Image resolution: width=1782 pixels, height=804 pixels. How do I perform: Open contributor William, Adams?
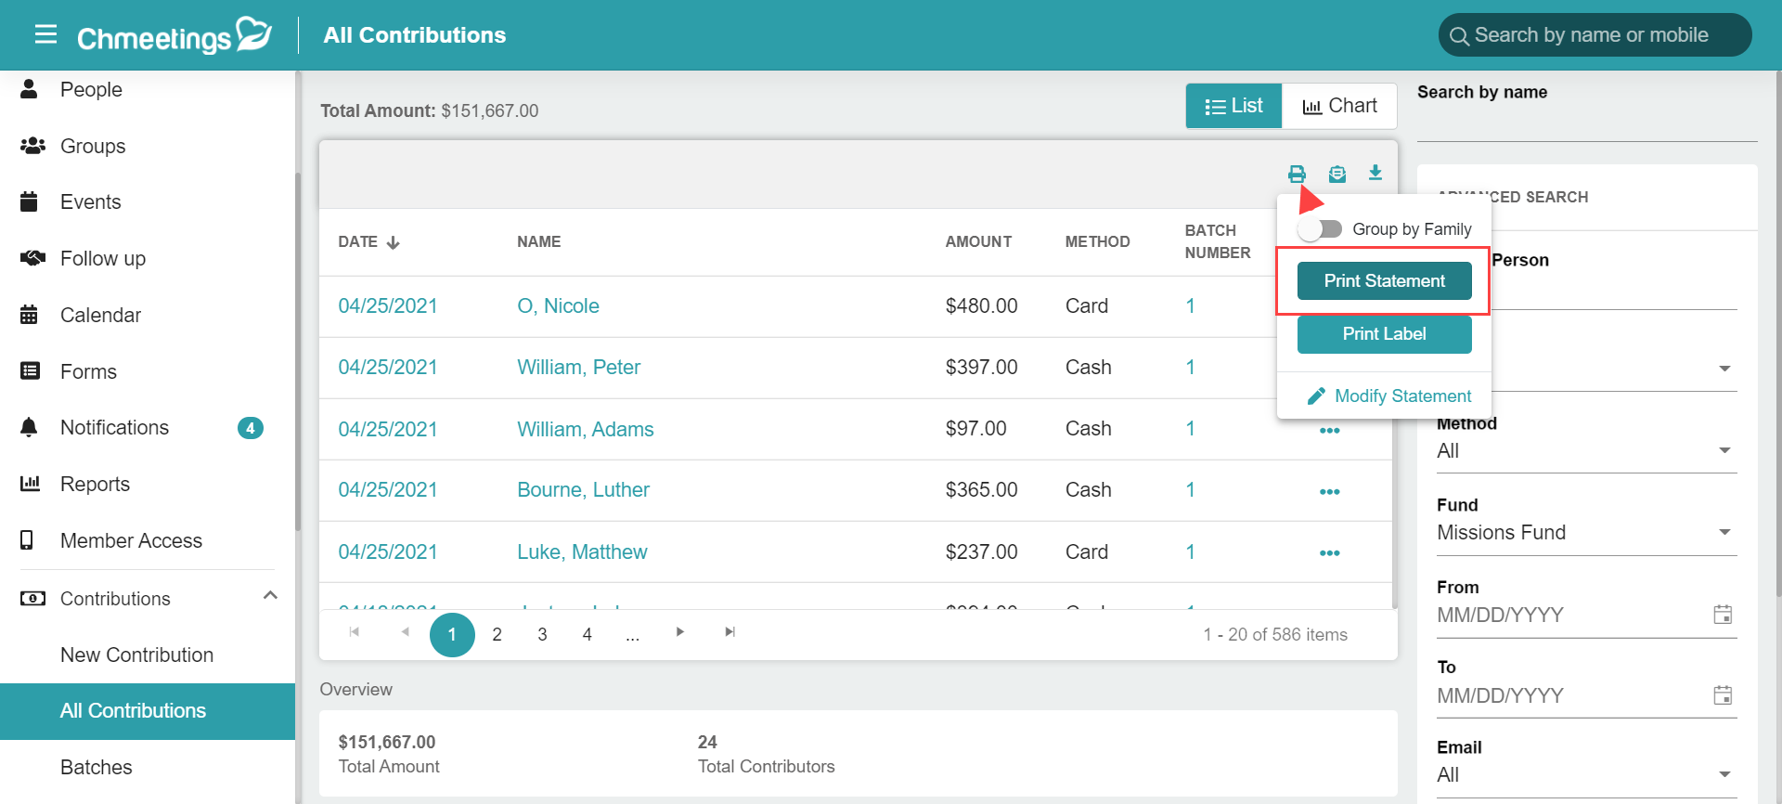(585, 429)
